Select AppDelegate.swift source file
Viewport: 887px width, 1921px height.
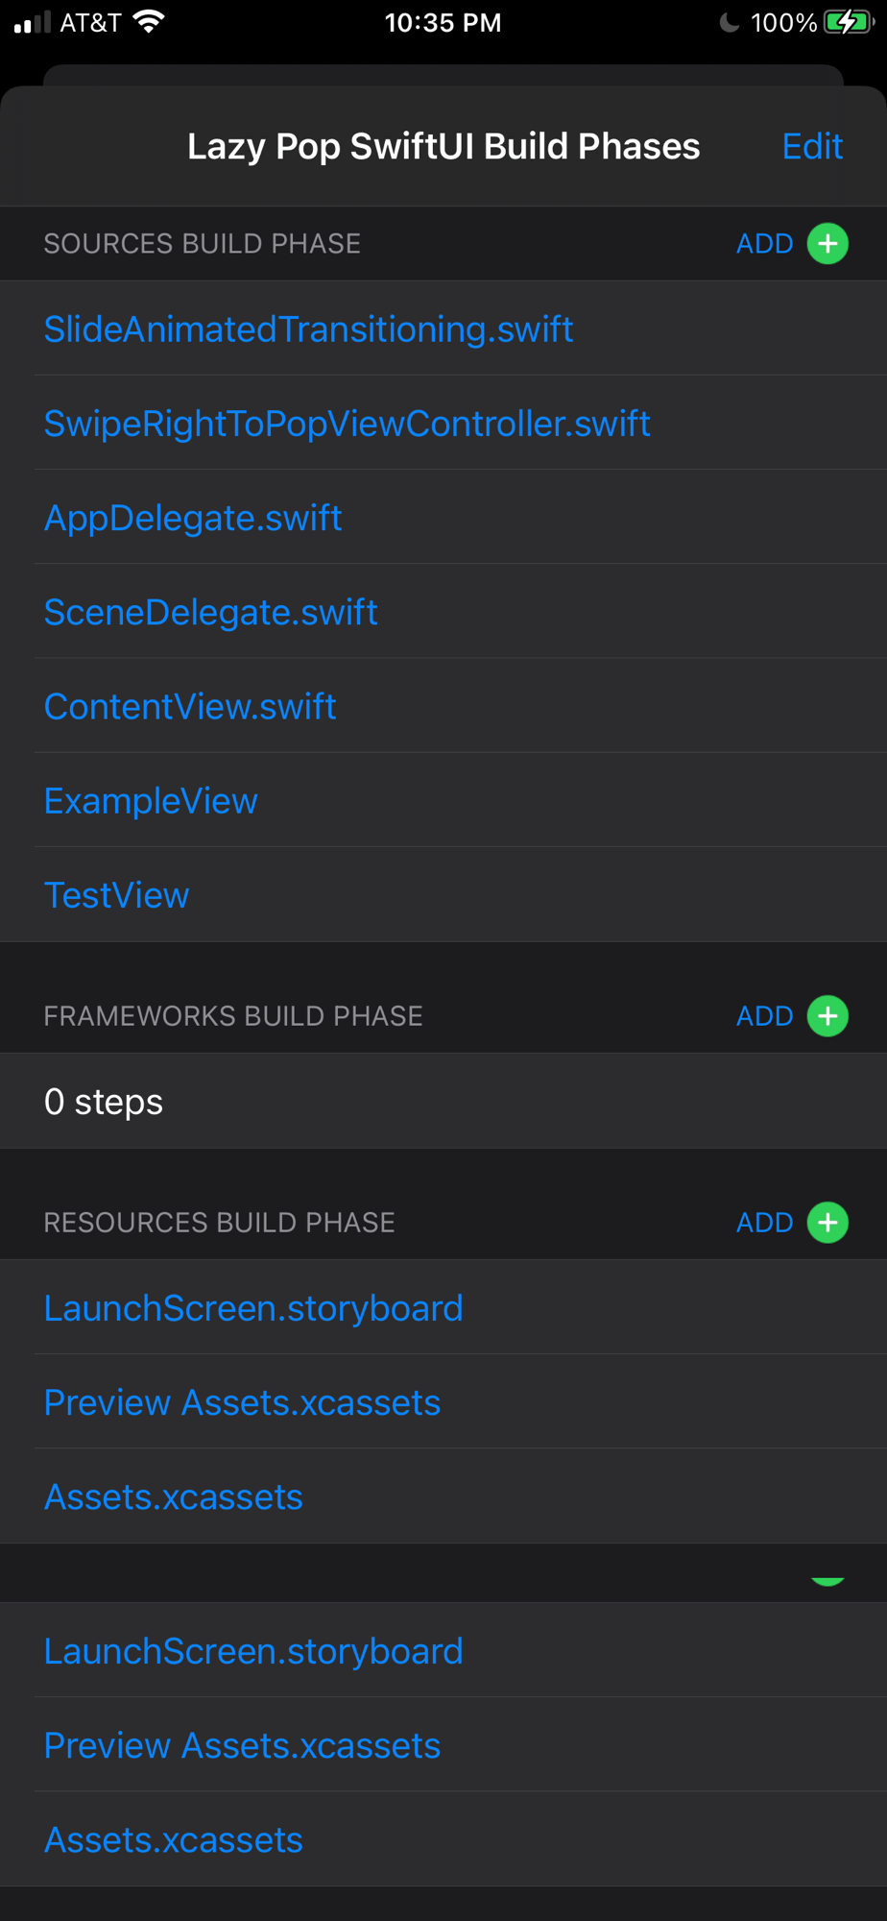pos(193,518)
